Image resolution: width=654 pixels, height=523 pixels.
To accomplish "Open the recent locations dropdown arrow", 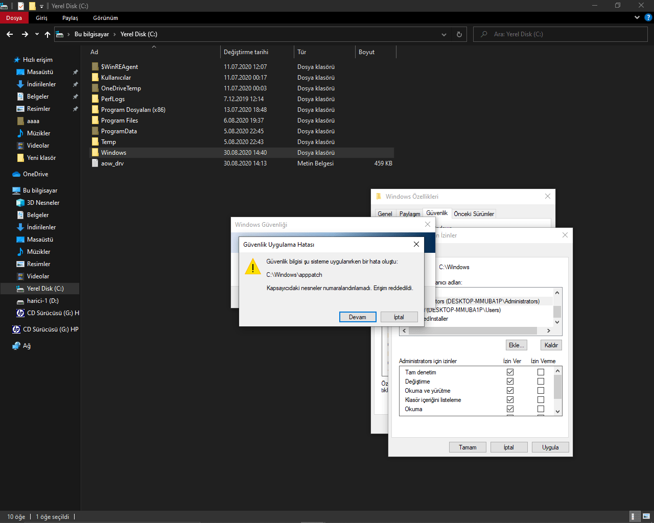I will pyautogui.click(x=37, y=34).
